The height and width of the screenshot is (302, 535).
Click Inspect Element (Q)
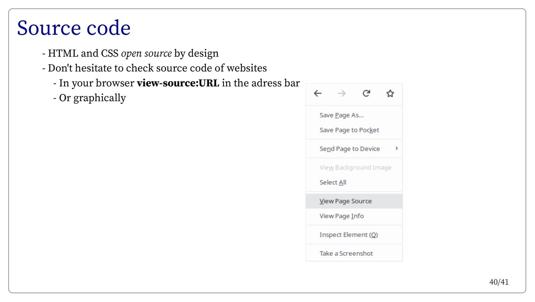pos(348,235)
